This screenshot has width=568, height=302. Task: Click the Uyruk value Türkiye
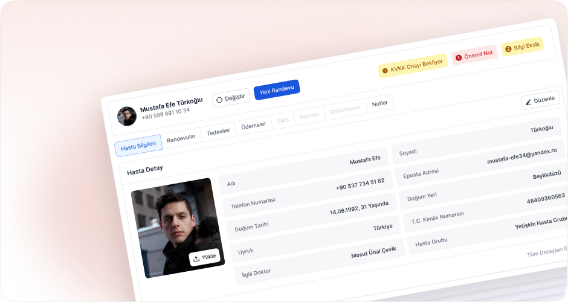click(383, 227)
